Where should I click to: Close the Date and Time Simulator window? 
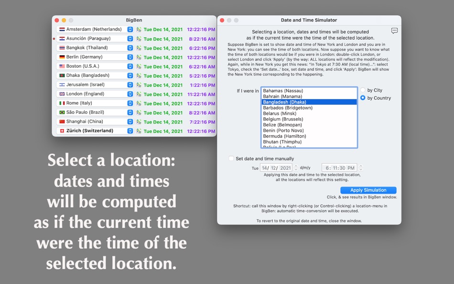pyautogui.click(x=222, y=20)
